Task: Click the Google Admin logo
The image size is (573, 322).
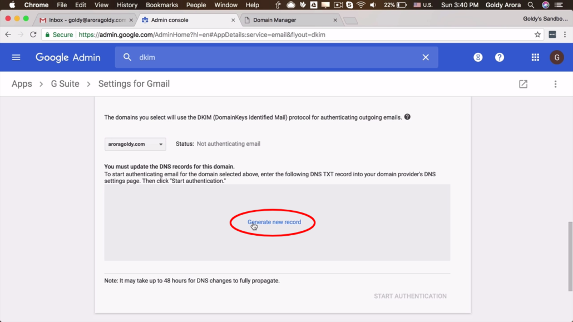Action: [68, 57]
